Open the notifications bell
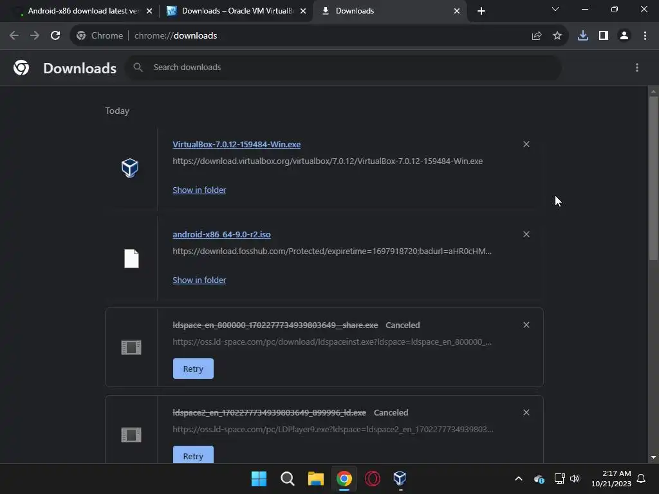 (642, 479)
